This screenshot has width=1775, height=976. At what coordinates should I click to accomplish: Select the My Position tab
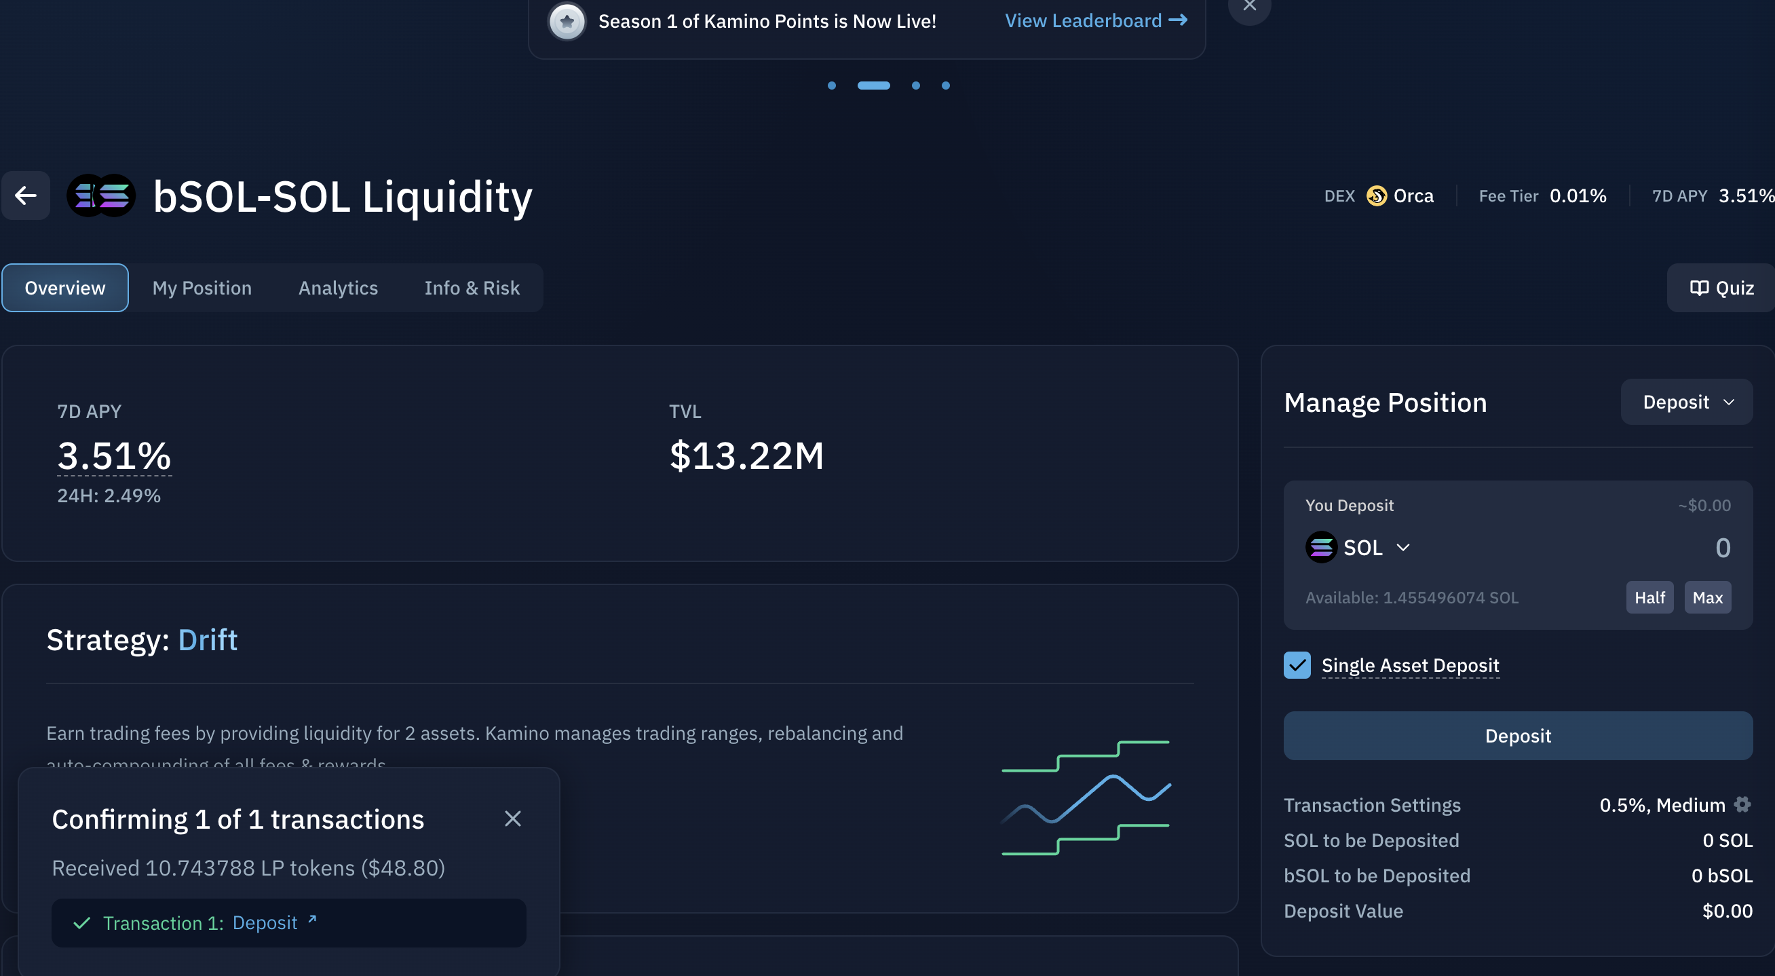coord(201,287)
